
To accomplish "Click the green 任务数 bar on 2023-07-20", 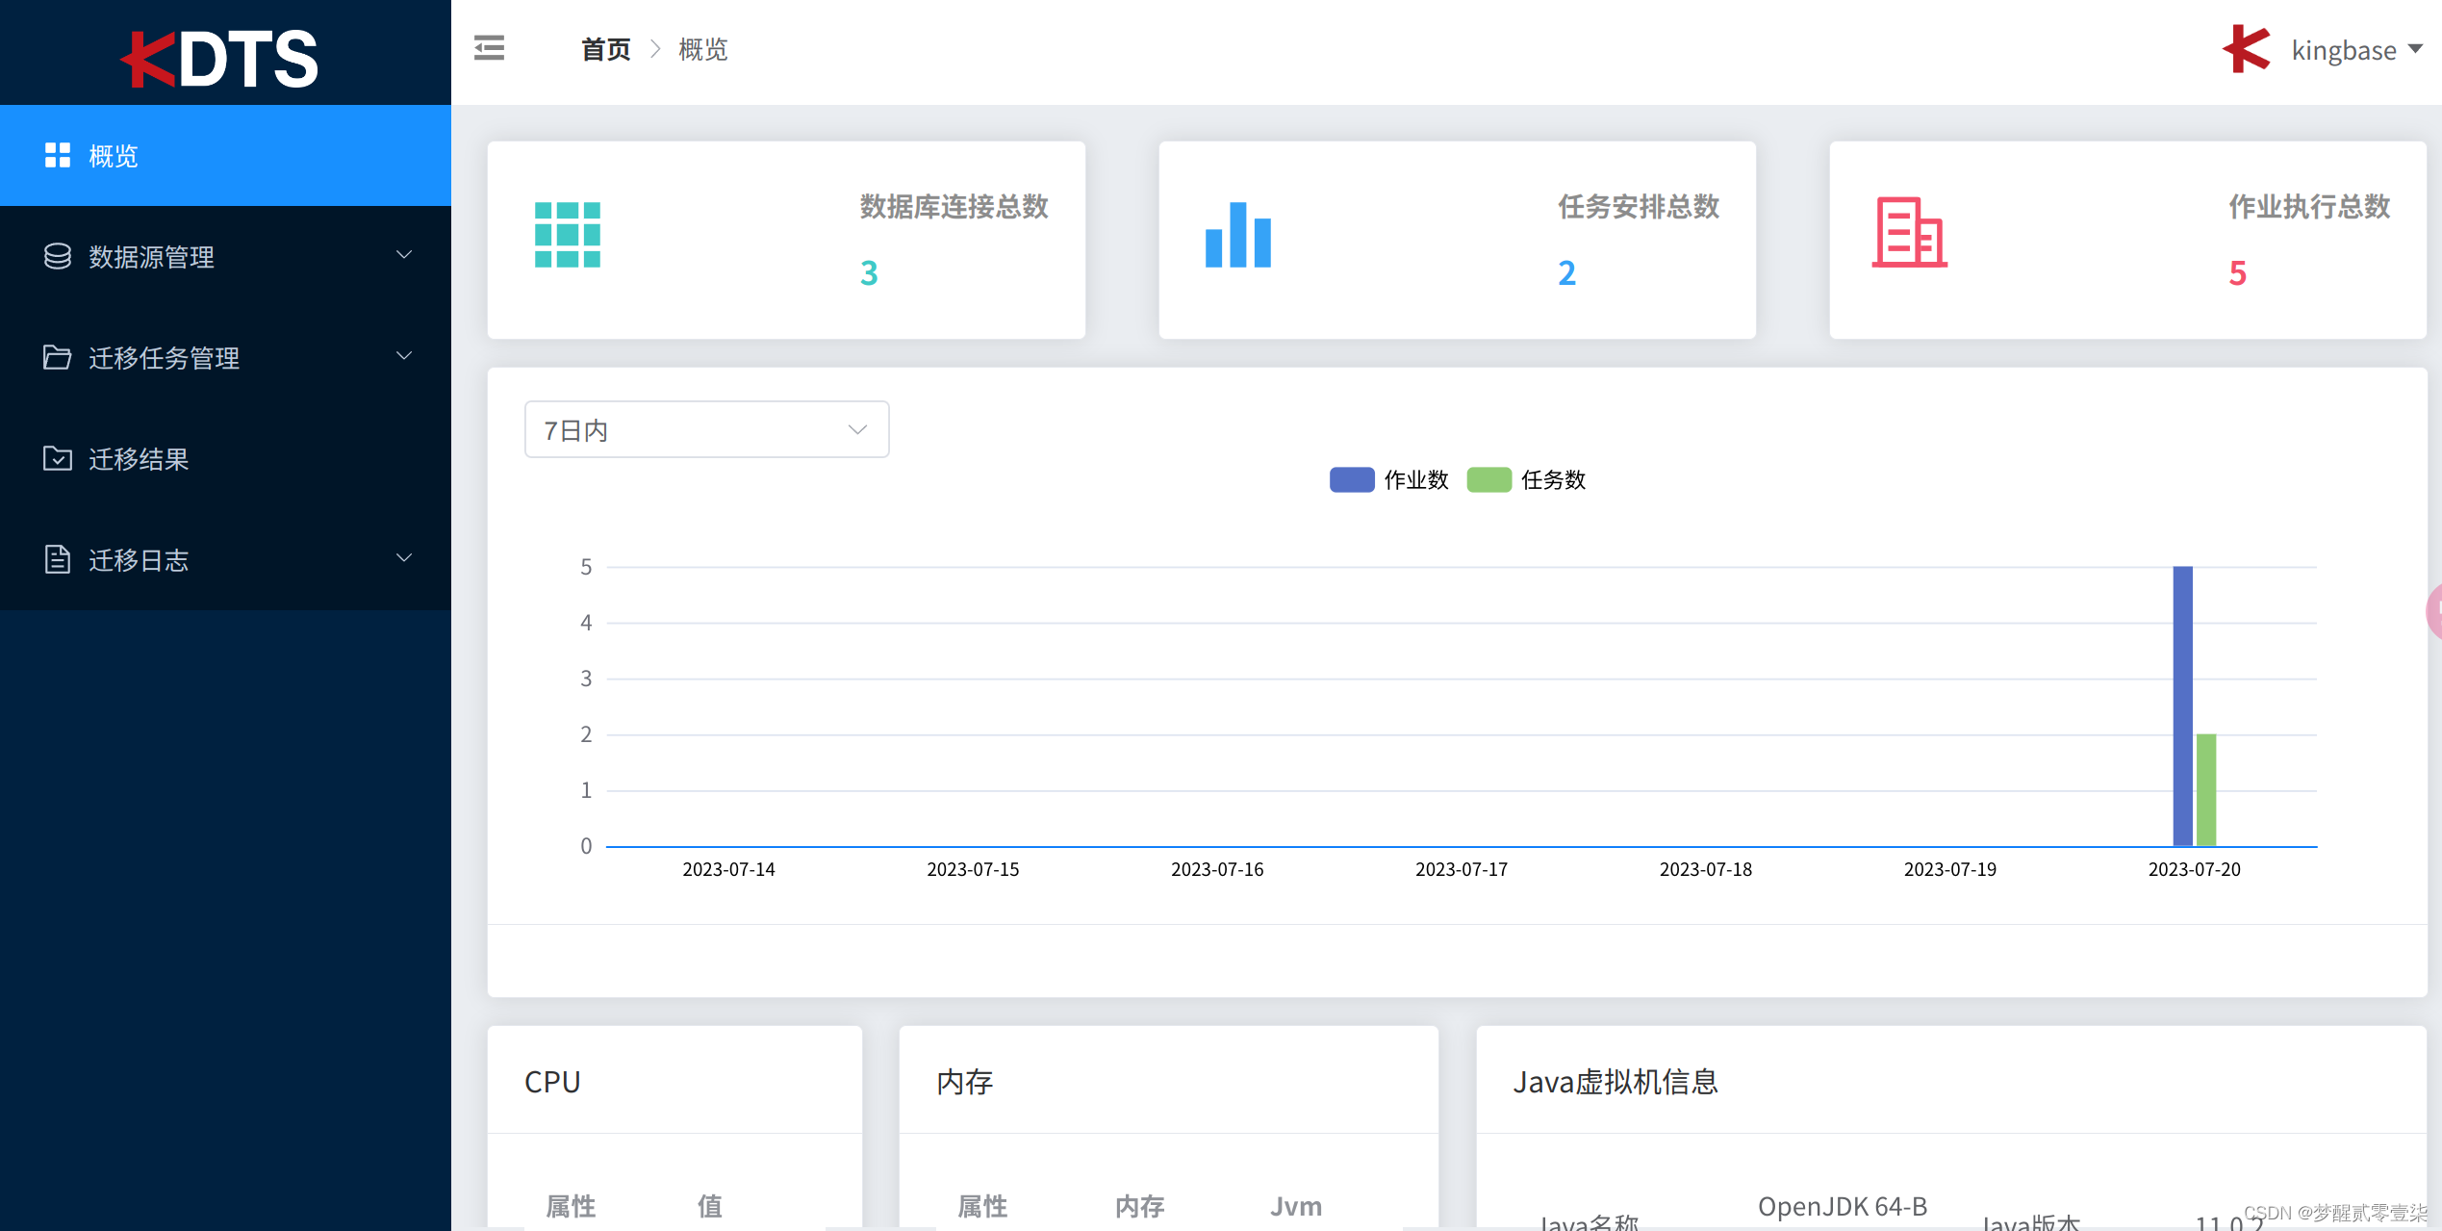I will (x=2206, y=790).
